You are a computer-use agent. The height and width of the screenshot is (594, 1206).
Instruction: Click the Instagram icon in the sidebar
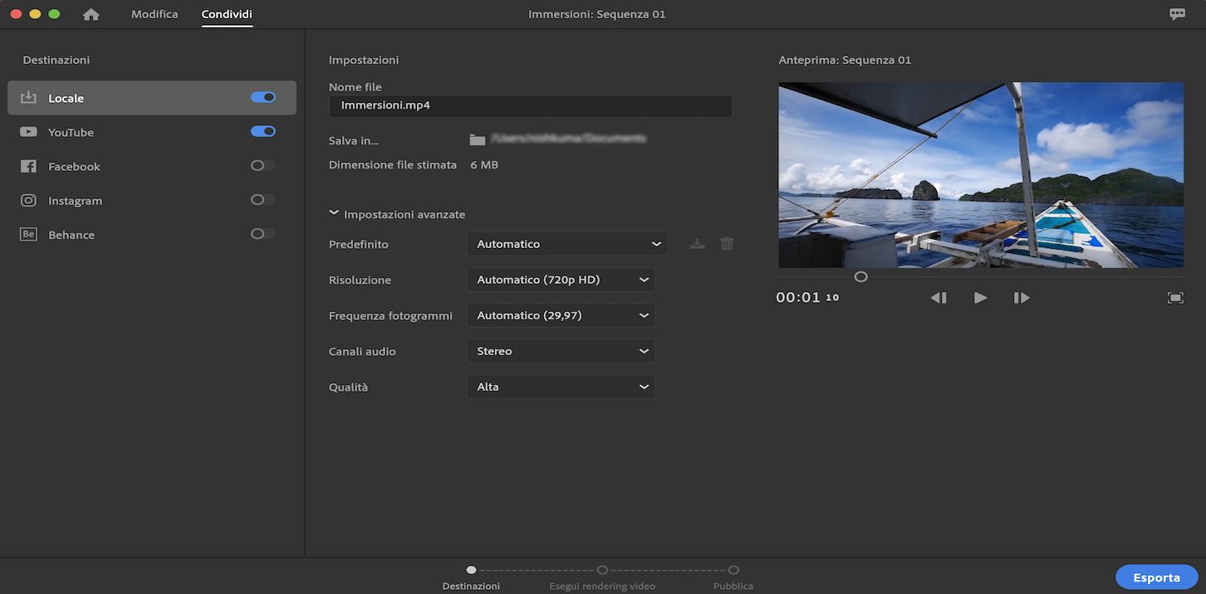27,199
